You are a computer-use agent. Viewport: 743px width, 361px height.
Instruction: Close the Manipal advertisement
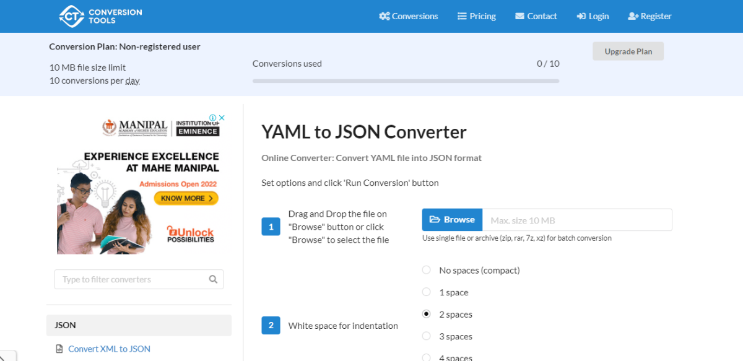(x=221, y=118)
